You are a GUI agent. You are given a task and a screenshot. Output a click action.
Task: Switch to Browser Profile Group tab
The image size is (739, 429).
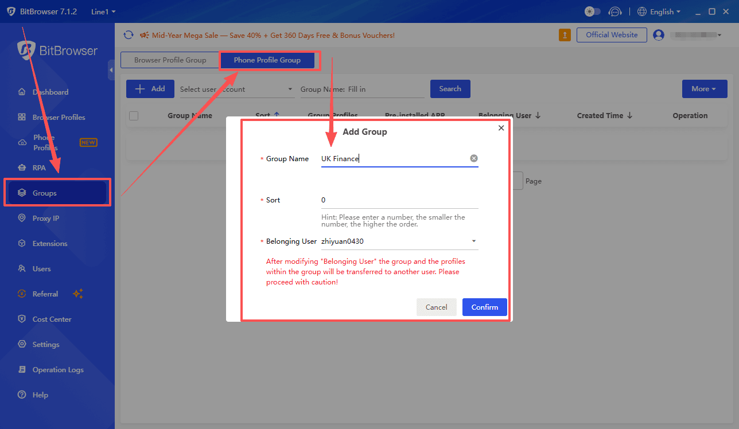pyautogui.click(x=170, y=60)
